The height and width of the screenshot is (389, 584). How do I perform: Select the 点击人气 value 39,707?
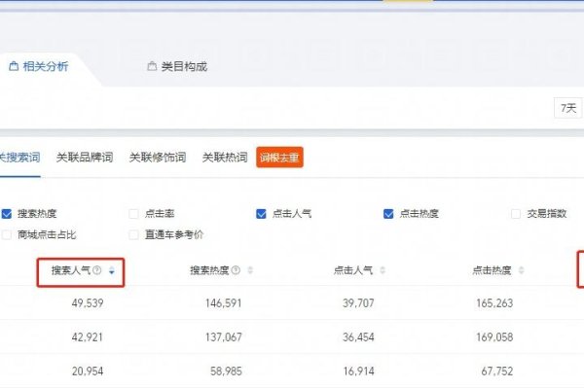[358, 303]
